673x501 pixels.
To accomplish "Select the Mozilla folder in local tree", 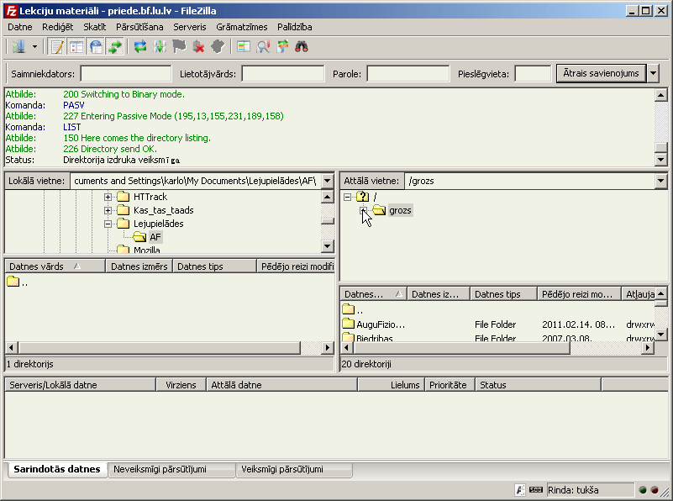I will (x=146, y=250).
